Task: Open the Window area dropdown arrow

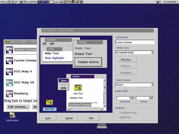Action: (153, 52)
